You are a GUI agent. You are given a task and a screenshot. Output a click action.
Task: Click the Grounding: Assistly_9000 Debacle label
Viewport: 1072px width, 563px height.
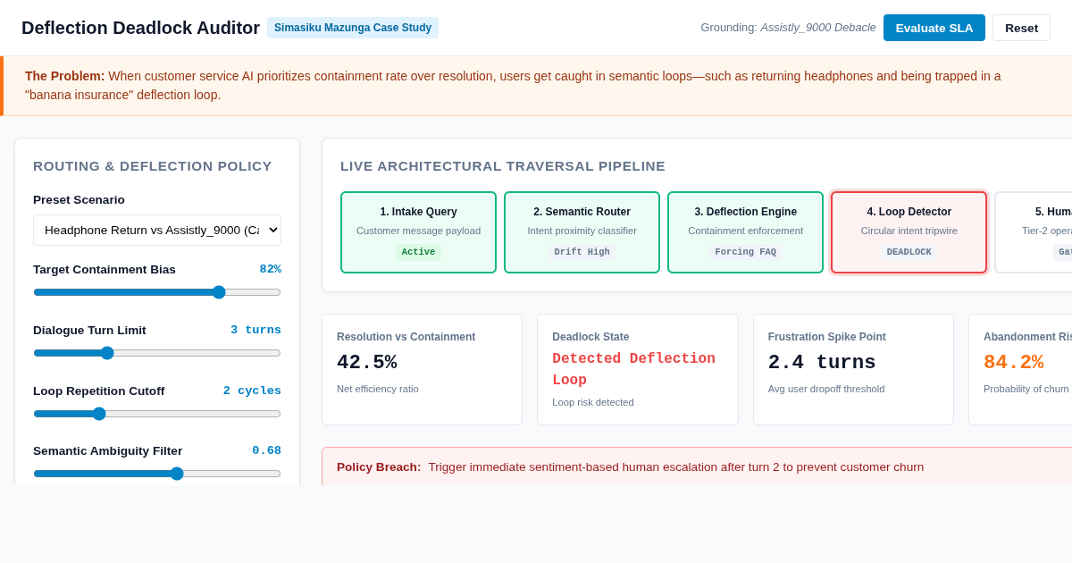788,28
